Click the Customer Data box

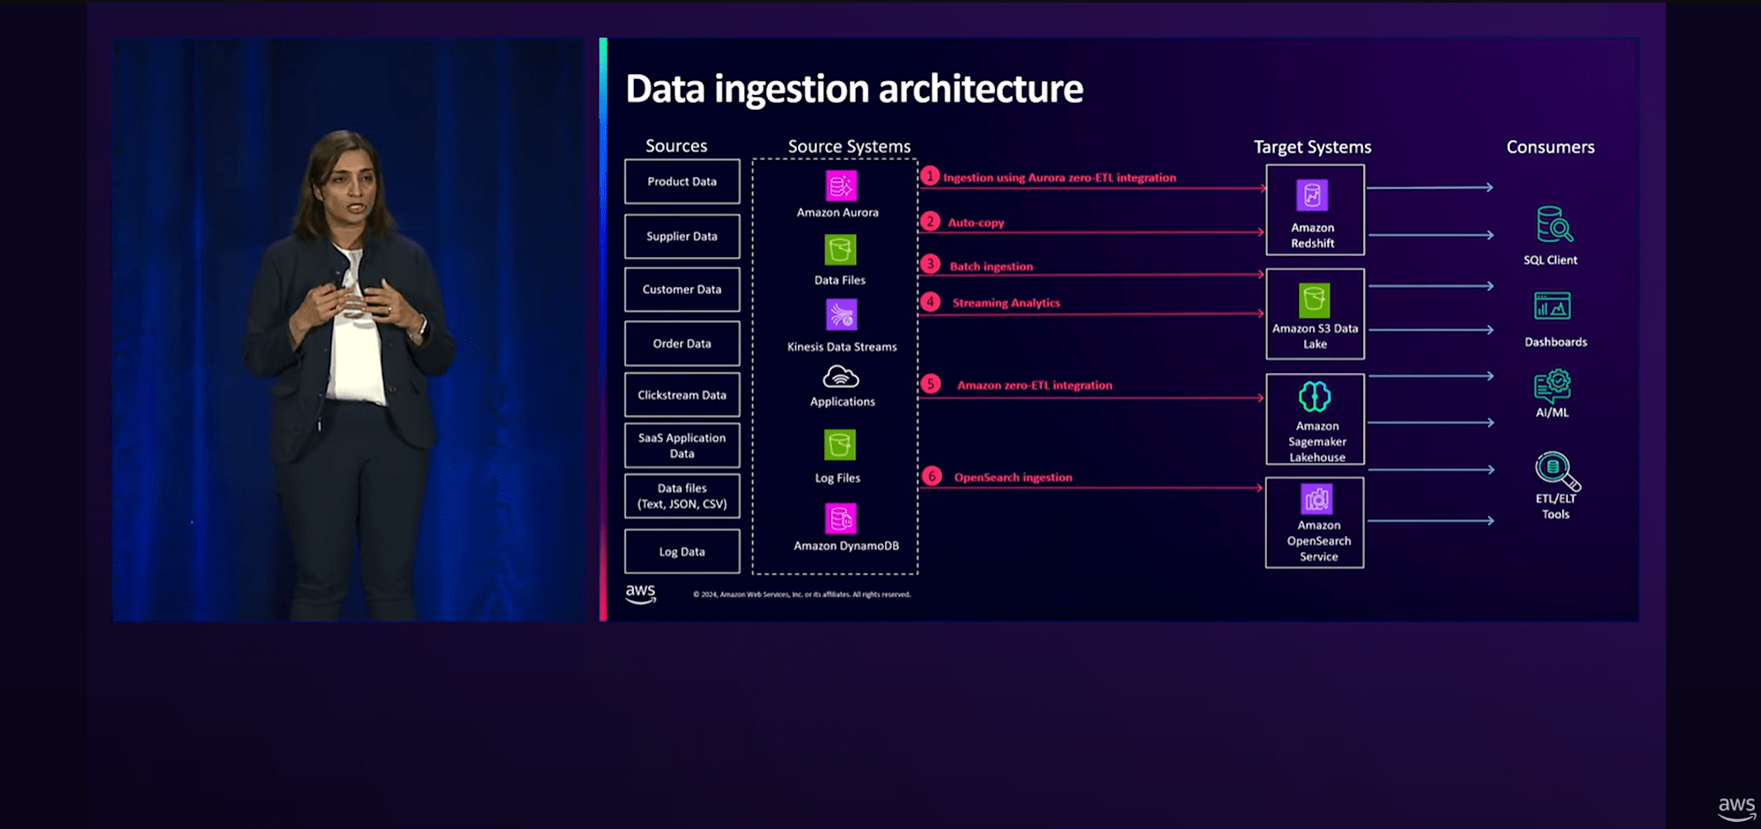(x=682, y=290)
